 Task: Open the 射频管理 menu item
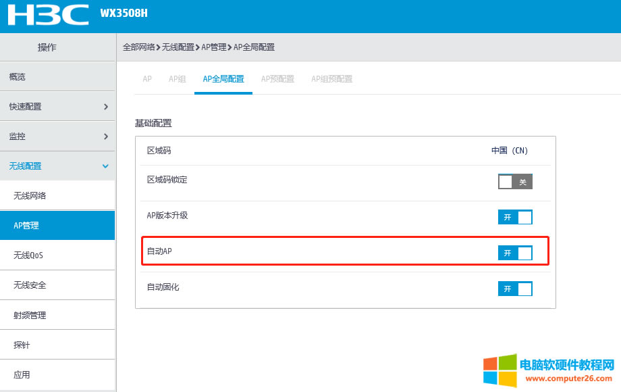[x=30, y=315]
